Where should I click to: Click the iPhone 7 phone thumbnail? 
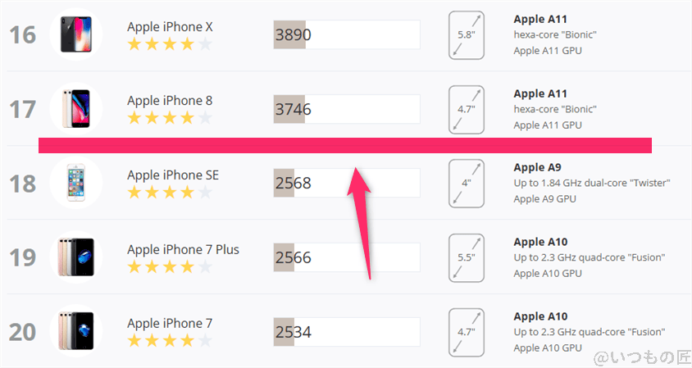(75, 330)
